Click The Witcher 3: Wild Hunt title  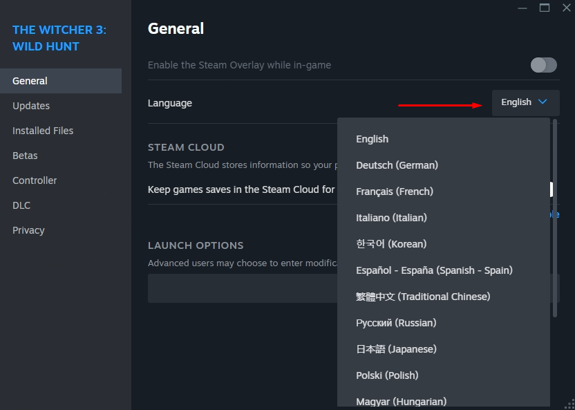pos(59,38)
